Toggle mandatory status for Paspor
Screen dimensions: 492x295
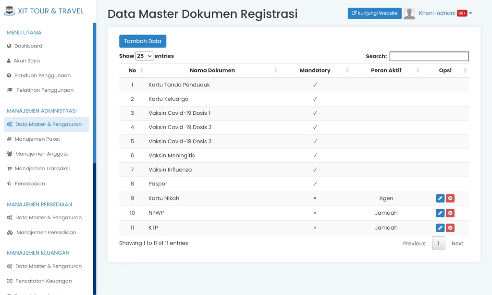coord(315,184)
